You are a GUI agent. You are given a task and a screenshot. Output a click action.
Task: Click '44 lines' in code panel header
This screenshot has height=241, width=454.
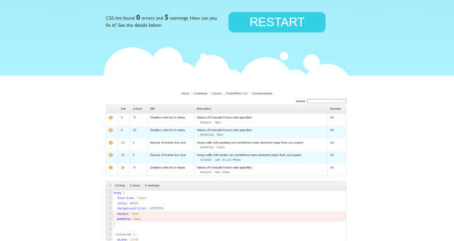(120, 186)
